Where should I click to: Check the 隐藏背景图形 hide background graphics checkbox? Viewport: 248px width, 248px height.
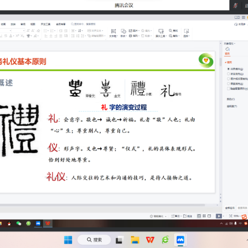click(x=228, y=88)
